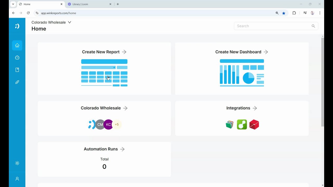Click the +5 more members badge

pos(117,124)
